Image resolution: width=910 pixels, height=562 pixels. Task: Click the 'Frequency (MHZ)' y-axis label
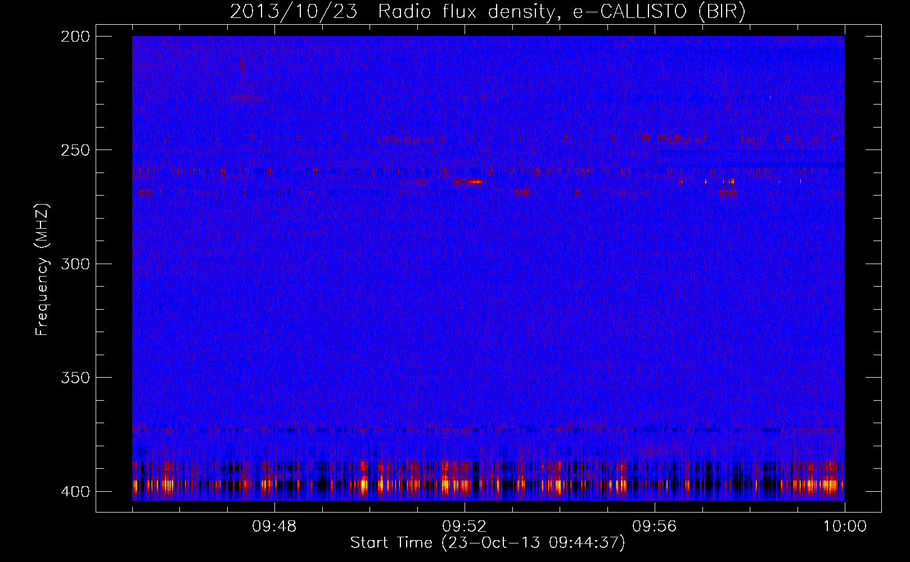[x=42, y=270]
